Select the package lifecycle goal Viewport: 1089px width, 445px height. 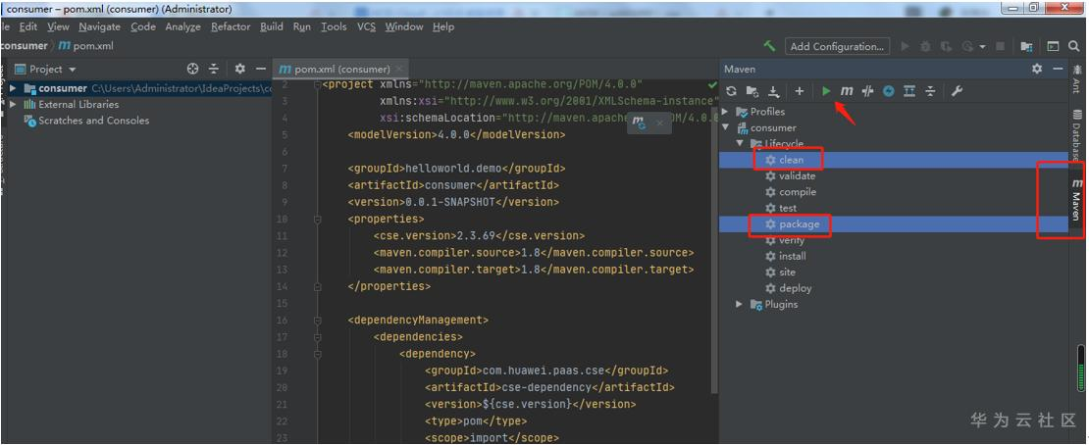(x=799, y=224)
